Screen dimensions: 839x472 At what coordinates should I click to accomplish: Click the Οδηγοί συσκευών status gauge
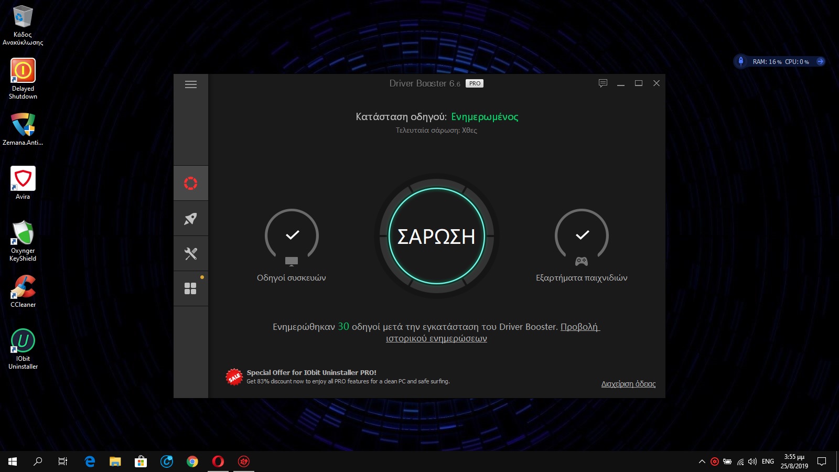click(292, 236)
